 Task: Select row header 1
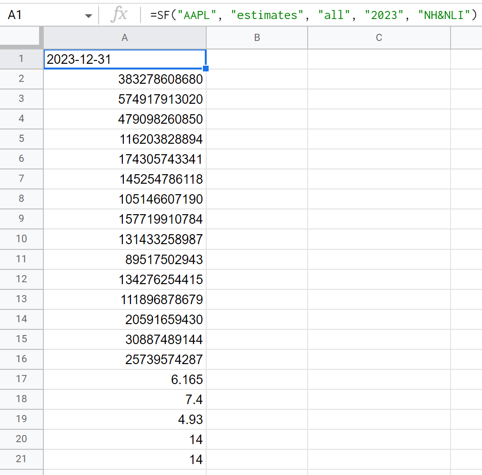click(21, 59)
